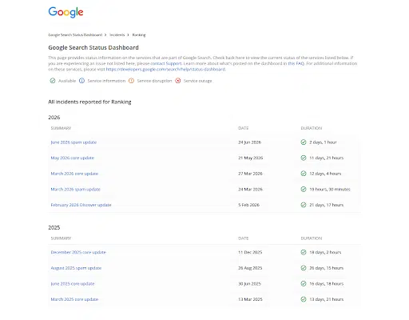View the March 2026 spam update details
This screenshot has width=409, height=320.
(x=76, y=190)
